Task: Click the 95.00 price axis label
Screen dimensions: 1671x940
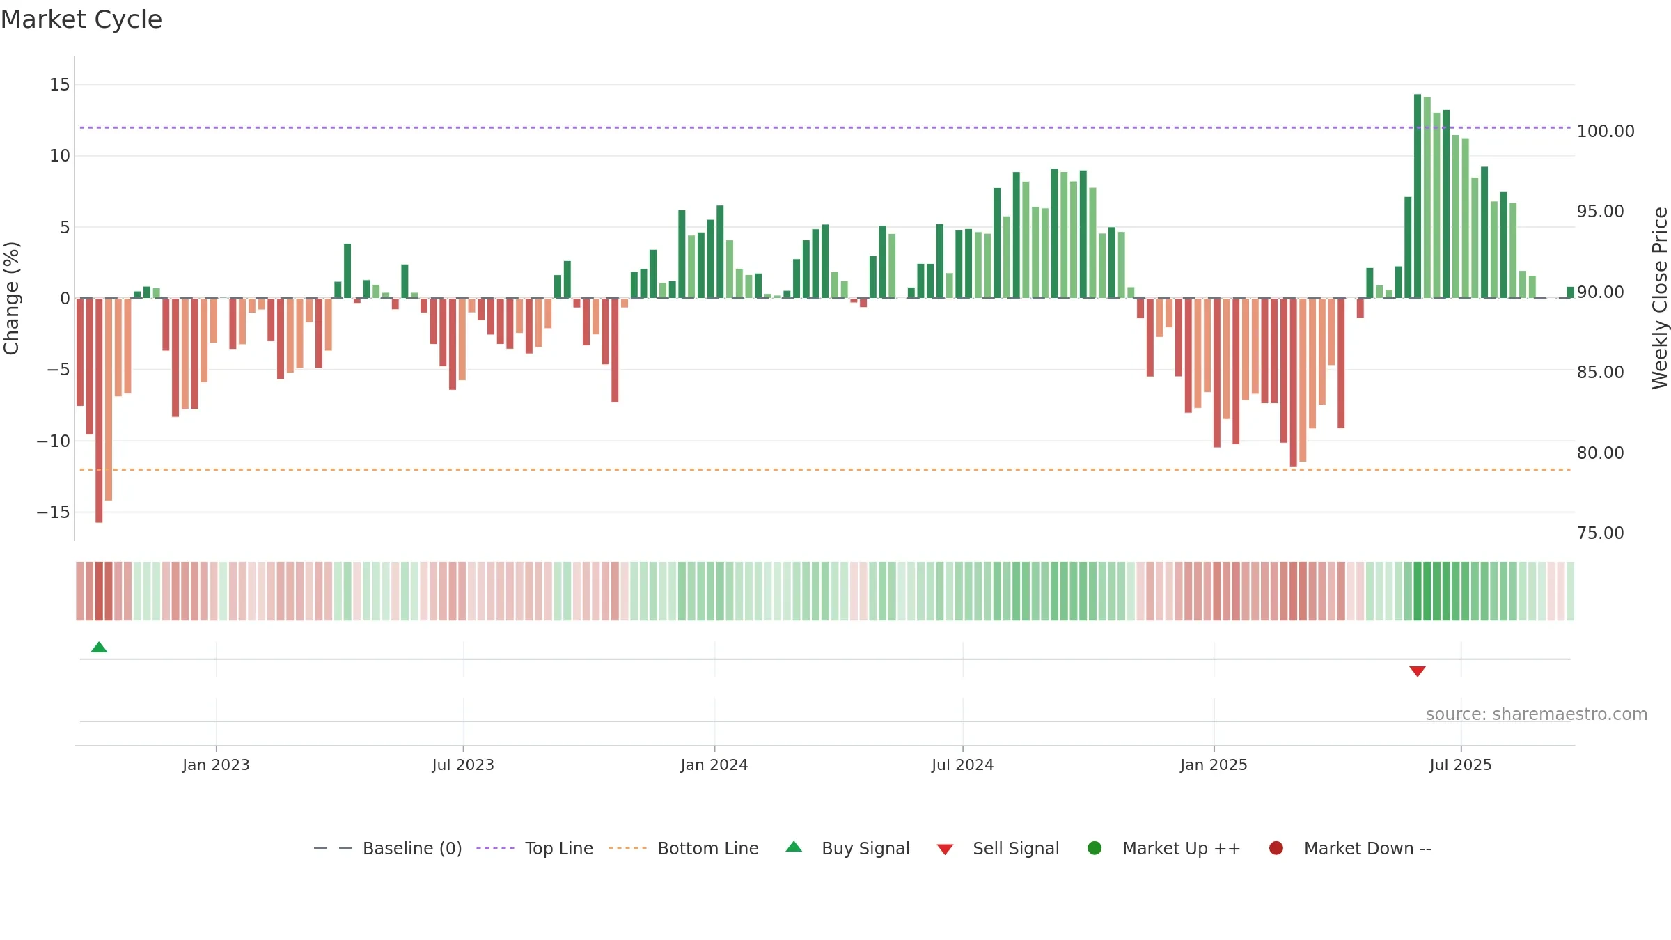Action: (1600, 212)
